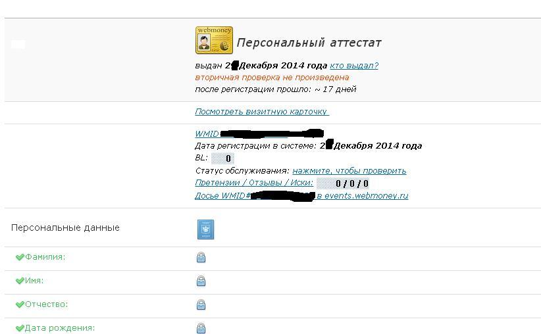Click the text 'вторичная проверка не произведена'
541x334 pixels.
(272, 78)
